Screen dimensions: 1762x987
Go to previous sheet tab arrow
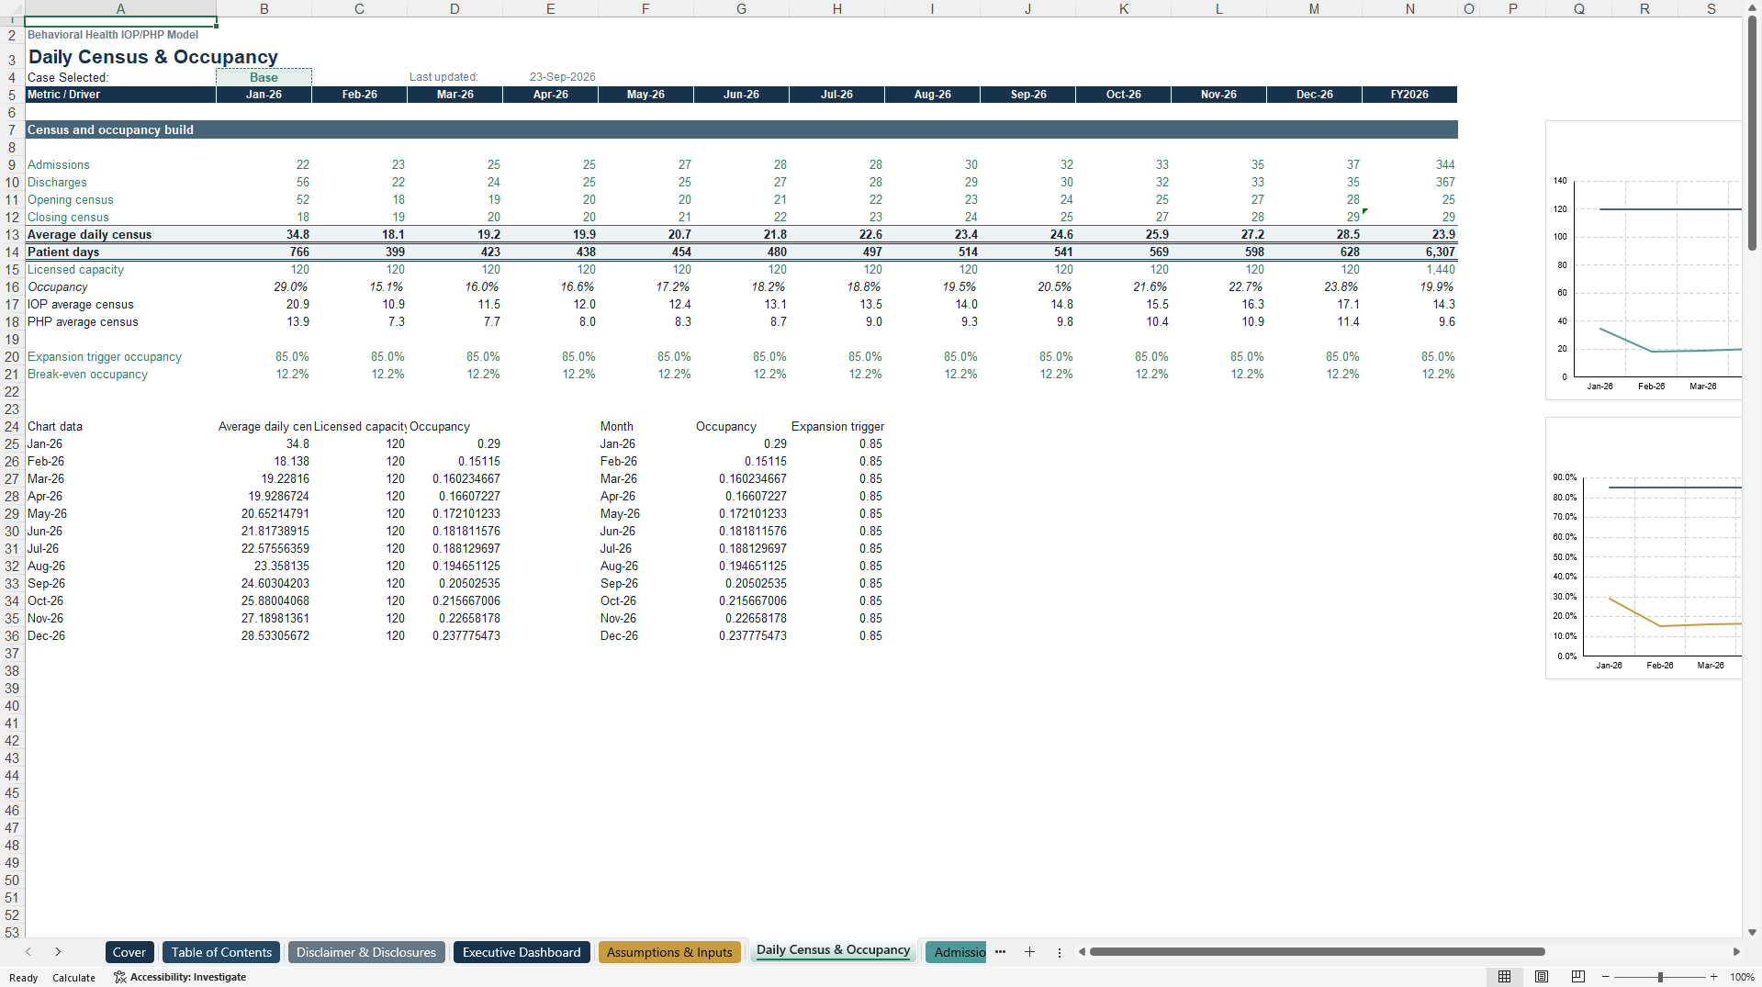pyautogui.click(x=28, y=952)
